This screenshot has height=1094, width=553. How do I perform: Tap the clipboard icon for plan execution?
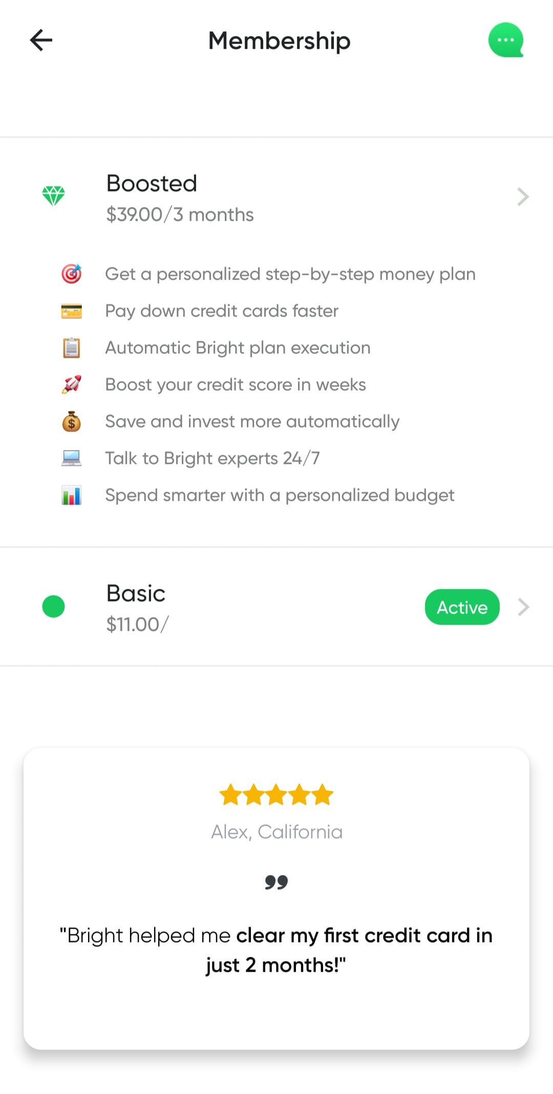click(72, 348)
